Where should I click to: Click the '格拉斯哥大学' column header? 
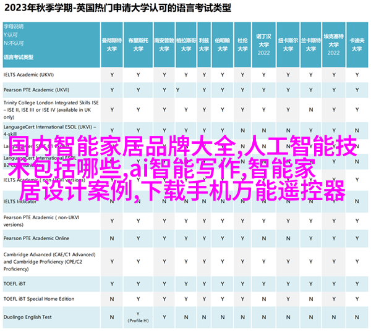tap(186, 44)
